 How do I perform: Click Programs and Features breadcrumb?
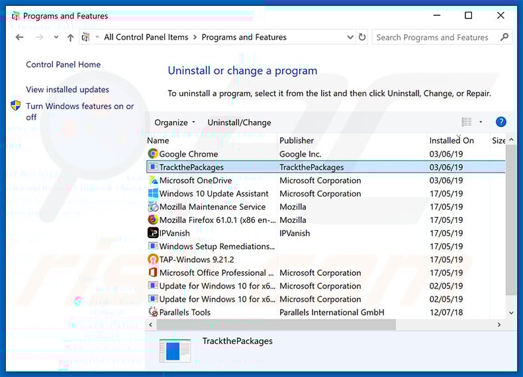pos(244,37)
